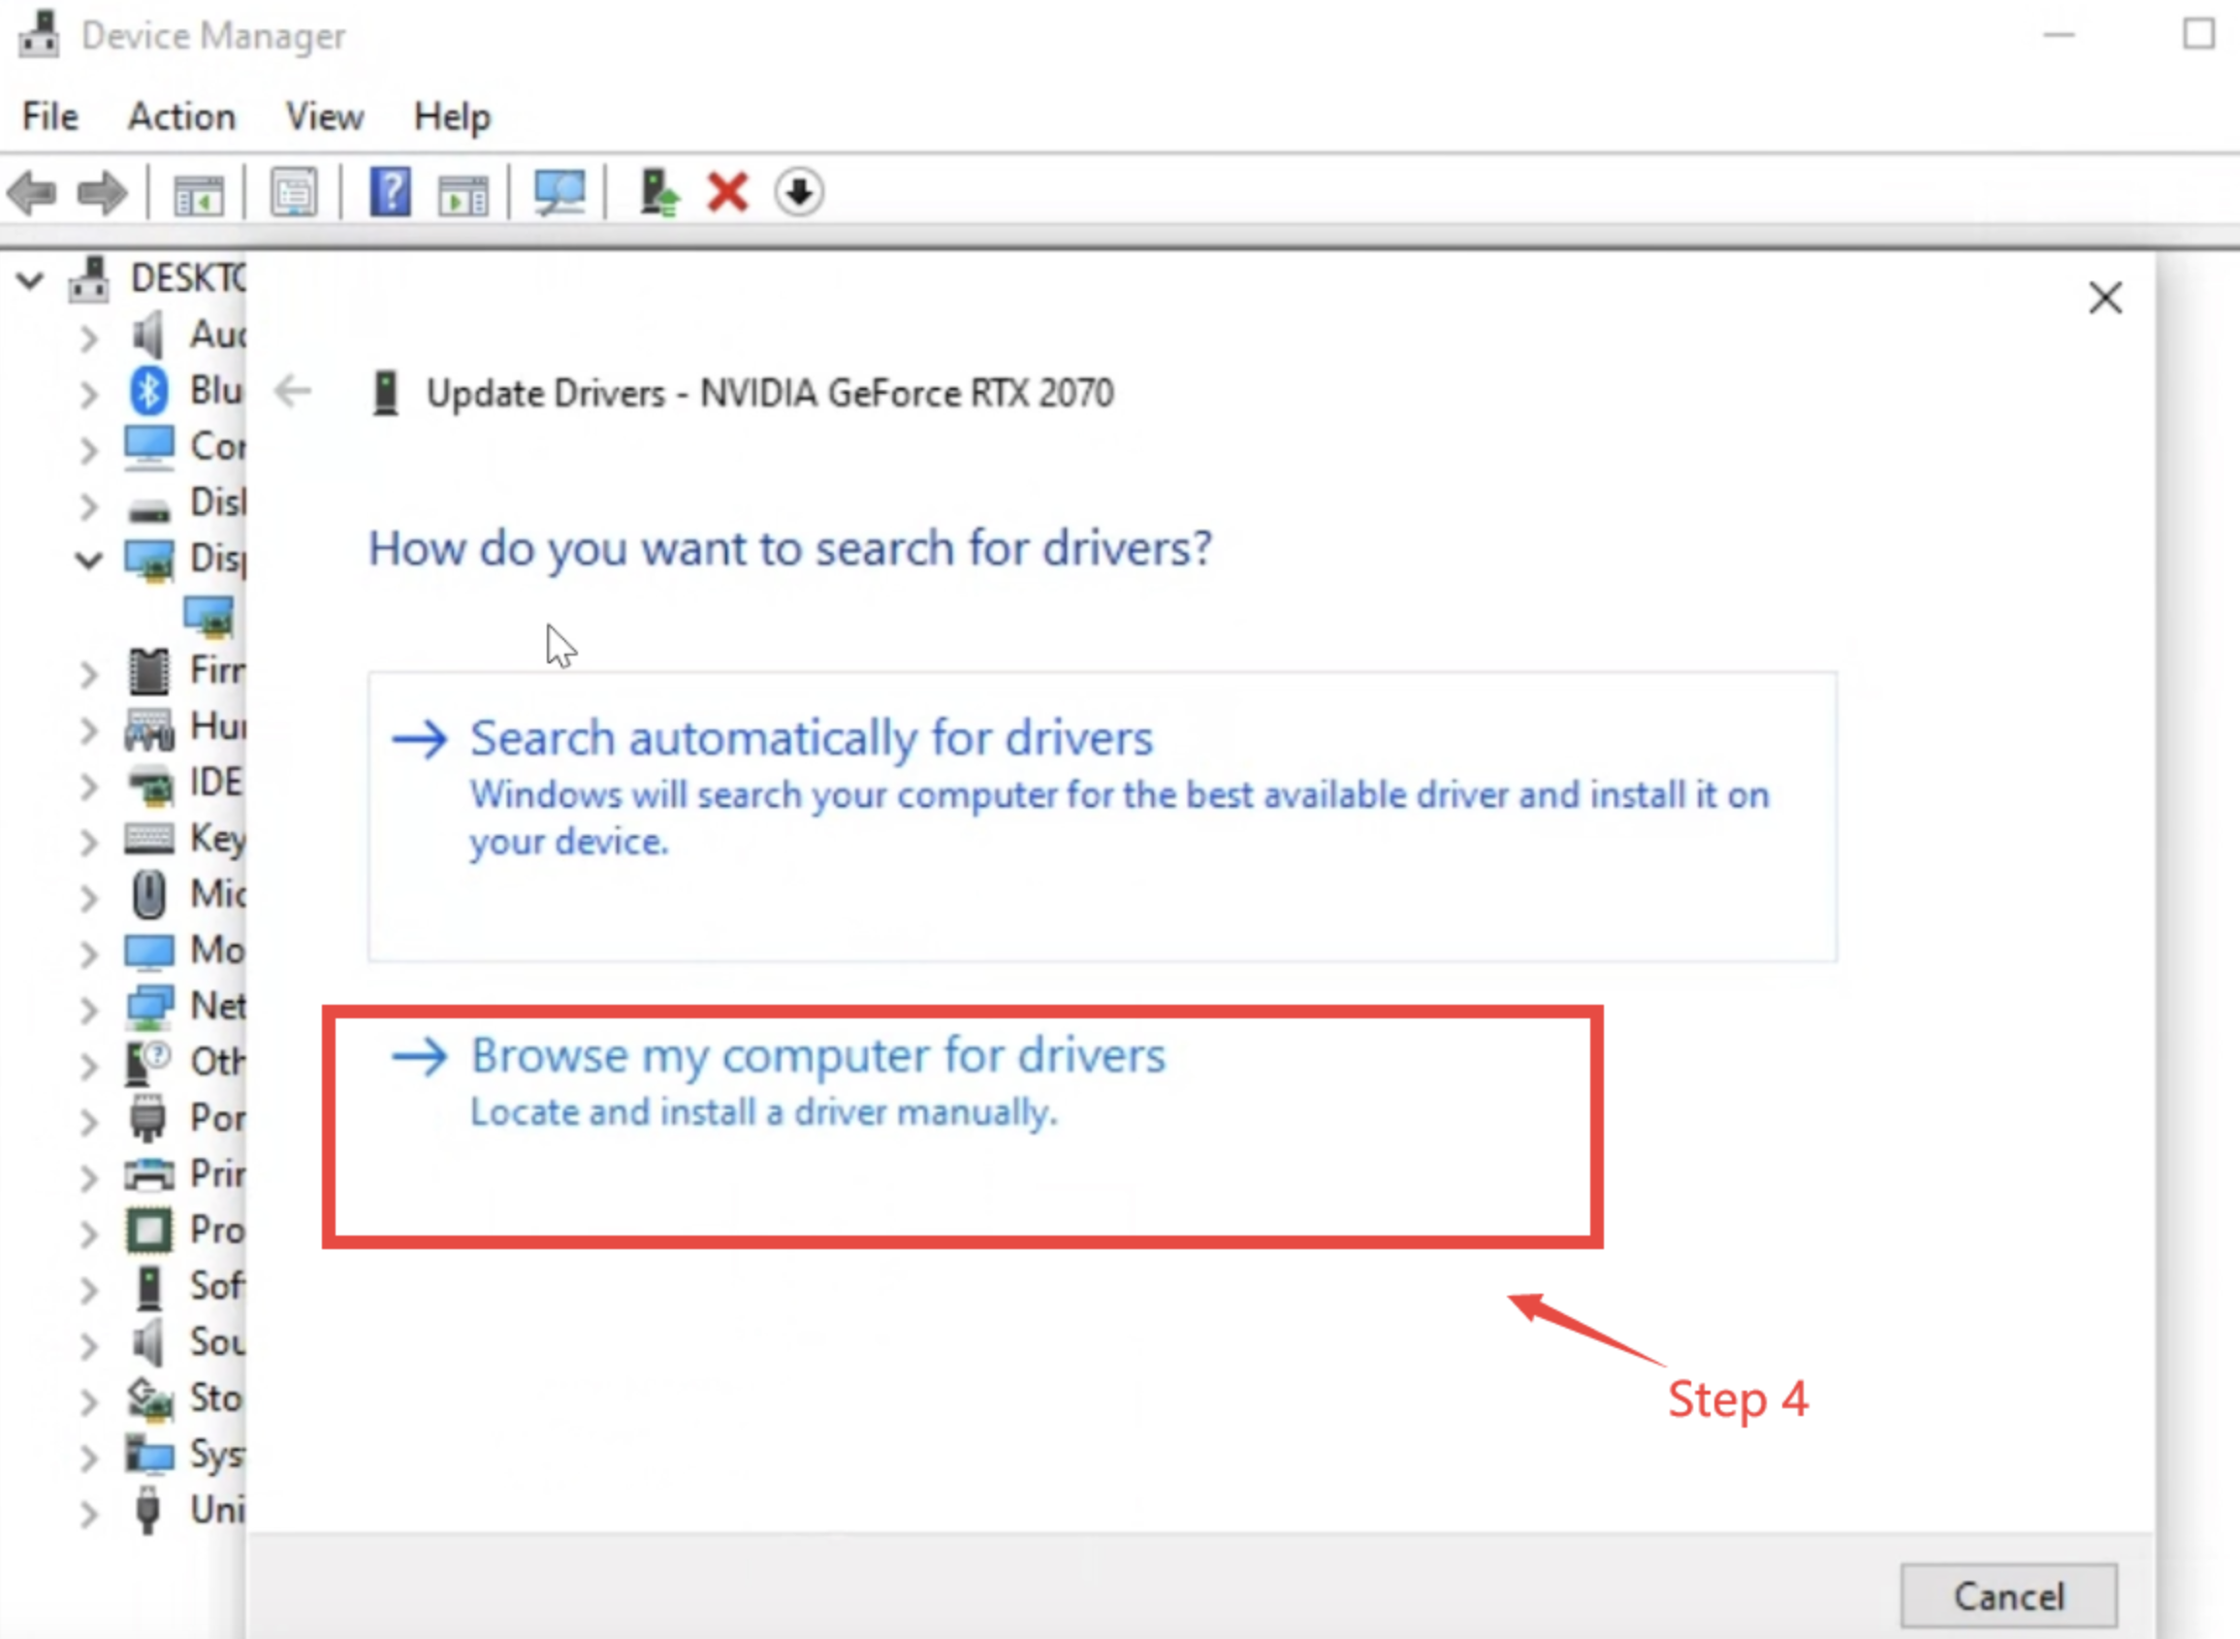
Task: Select the Processors category icon
Action: 149,1231
